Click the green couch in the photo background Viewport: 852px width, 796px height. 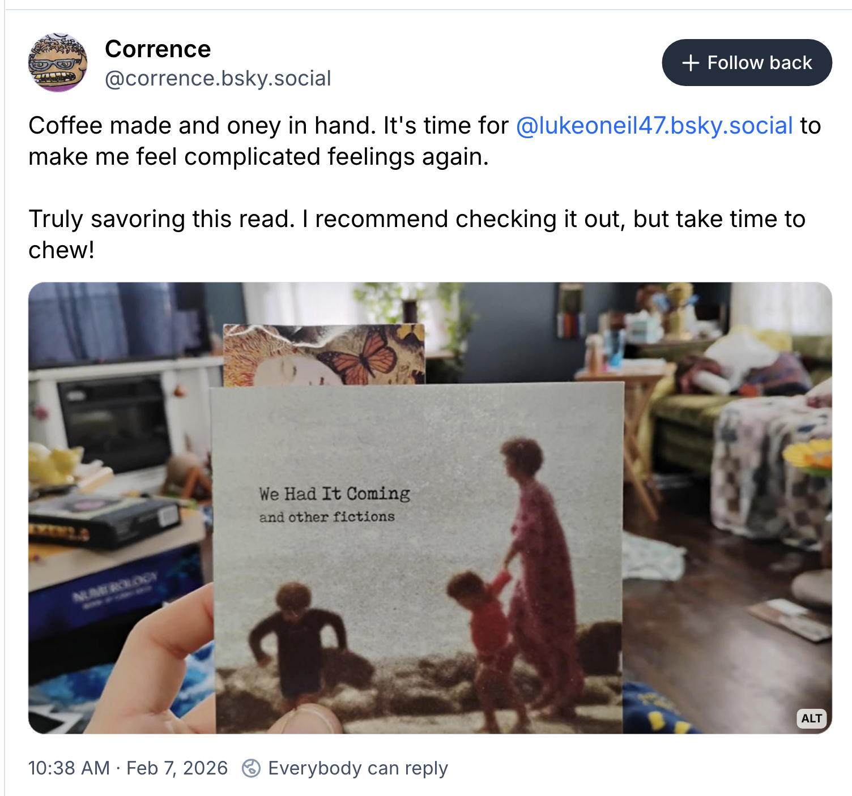pos(685,425)
